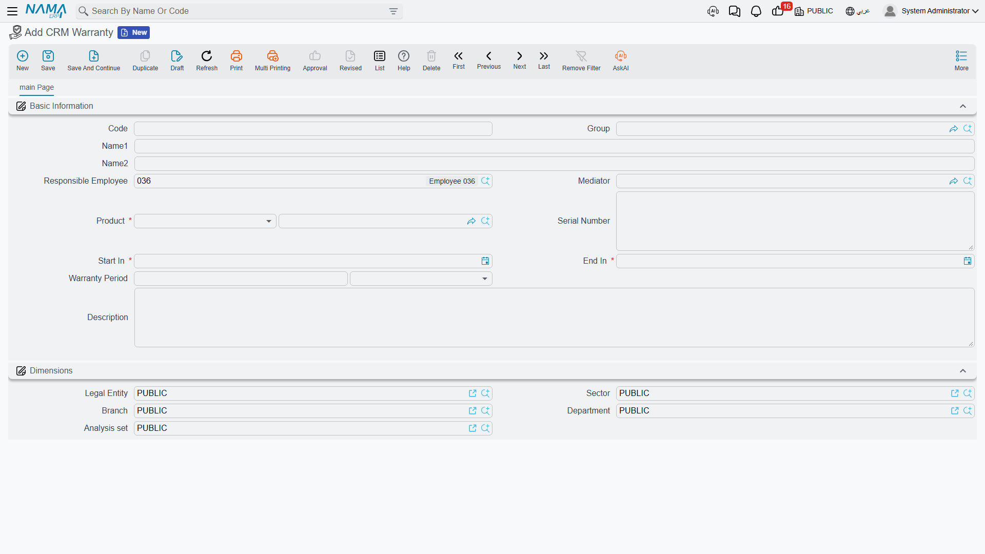
Task: Click the Revised toolbar icon
Action: coord(350,61)
